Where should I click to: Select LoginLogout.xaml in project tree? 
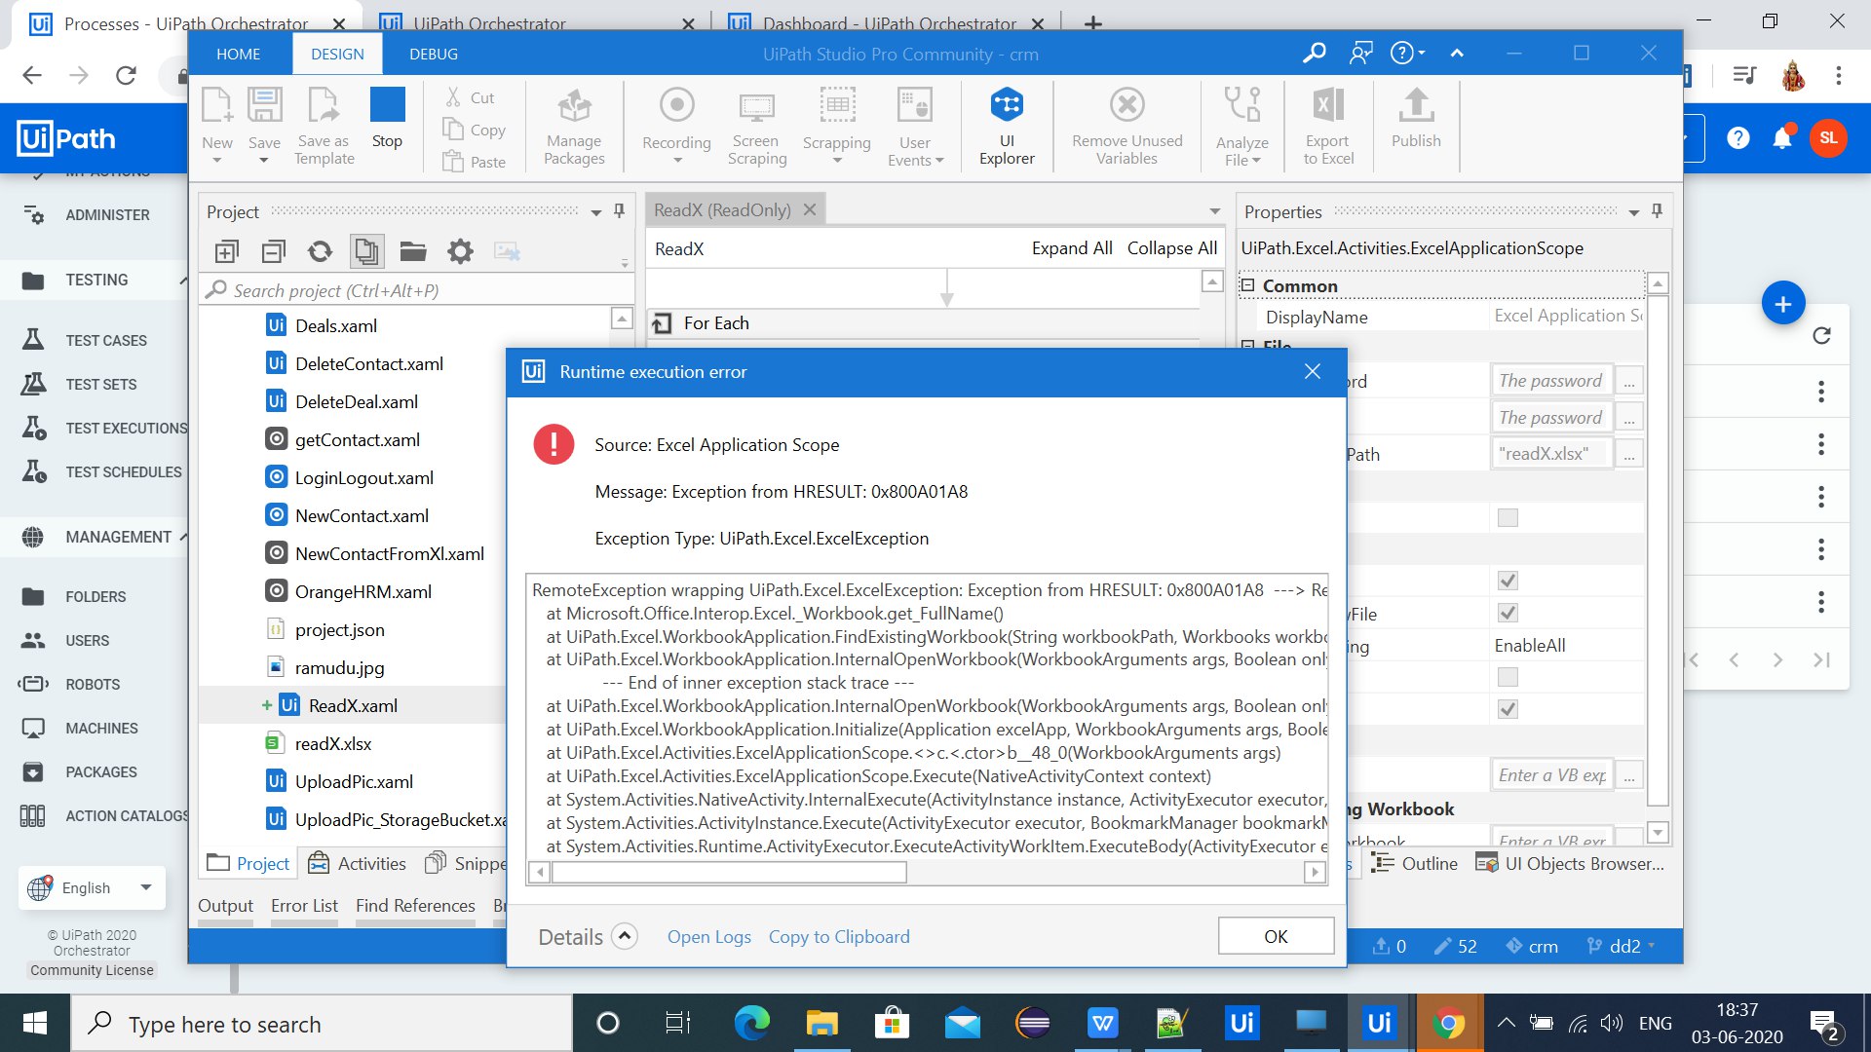(x=363, y=477)
